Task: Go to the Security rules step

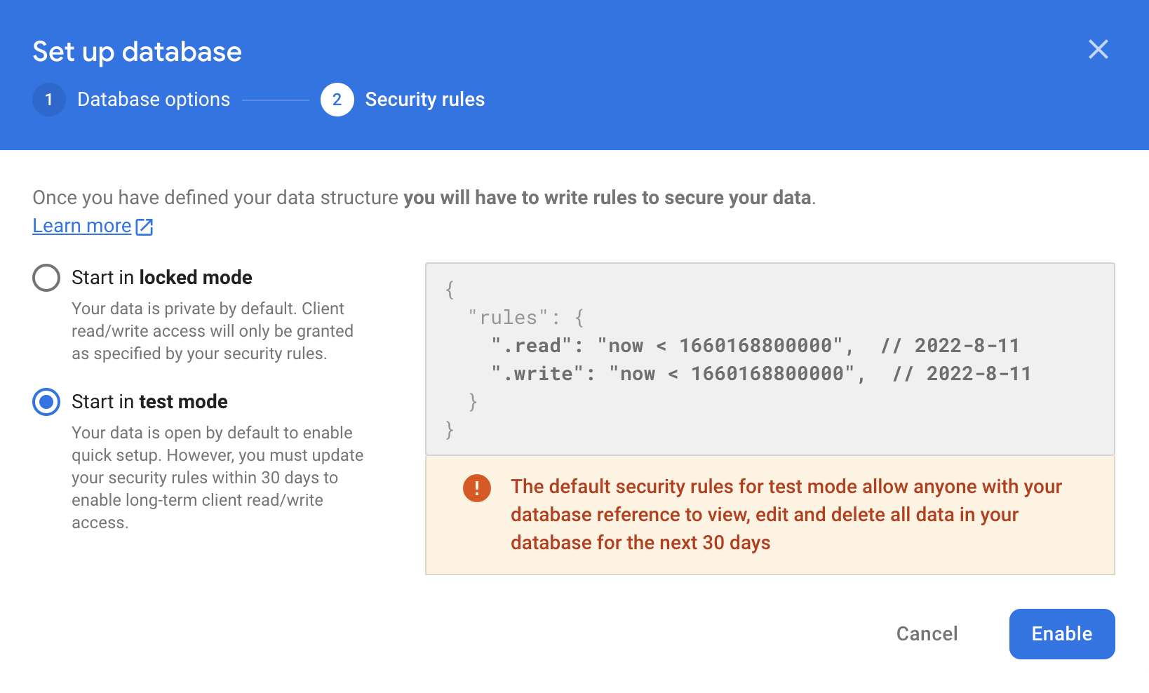Action: pos(424,100)
